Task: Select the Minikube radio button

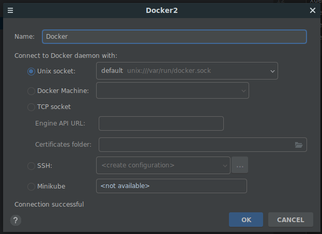Action: (x=31, y=186)
